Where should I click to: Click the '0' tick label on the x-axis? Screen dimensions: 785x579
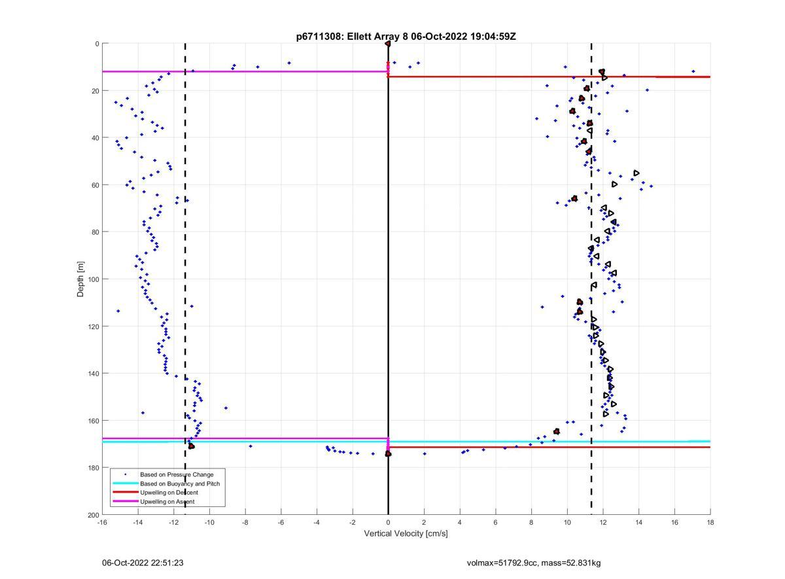(389, 523)
